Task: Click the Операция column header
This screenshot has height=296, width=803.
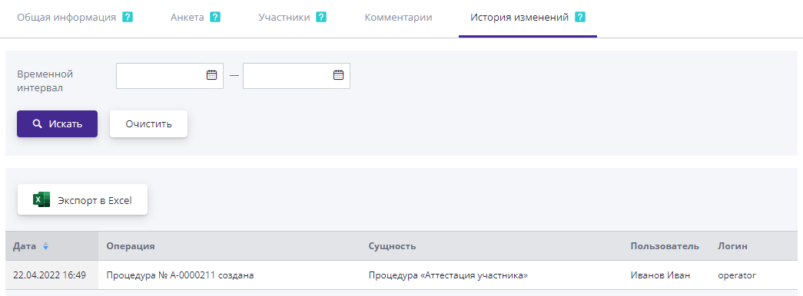Action: (131, 246)
